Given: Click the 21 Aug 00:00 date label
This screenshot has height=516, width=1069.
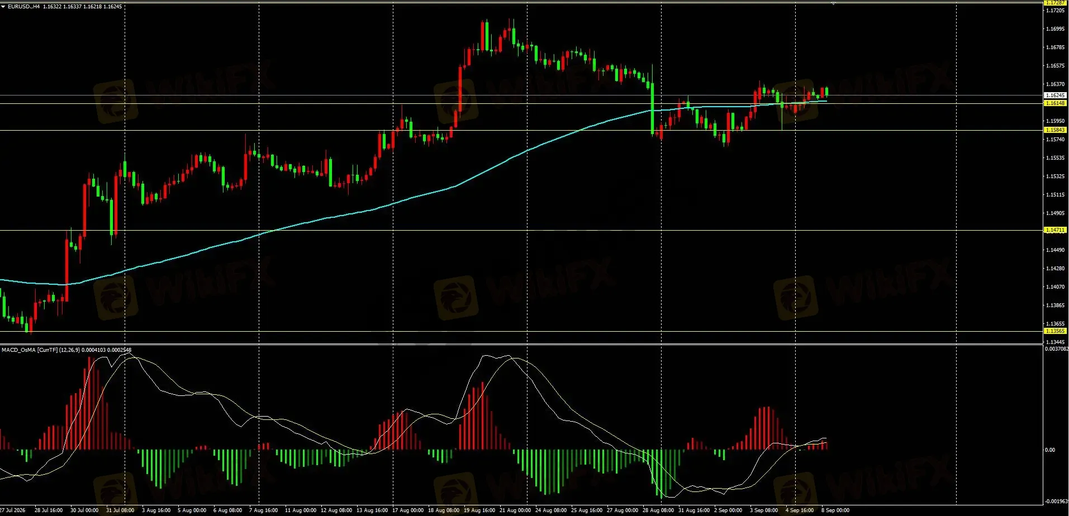Looking at the screenshot, I should coord(515,510).
